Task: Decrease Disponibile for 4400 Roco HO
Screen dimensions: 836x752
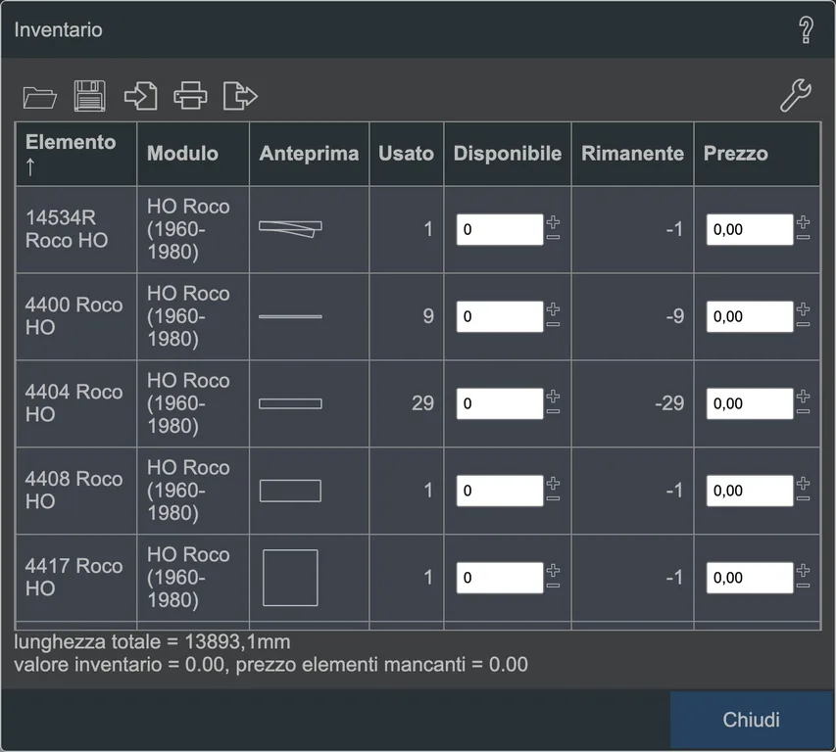Action: (x=553, y=324)
